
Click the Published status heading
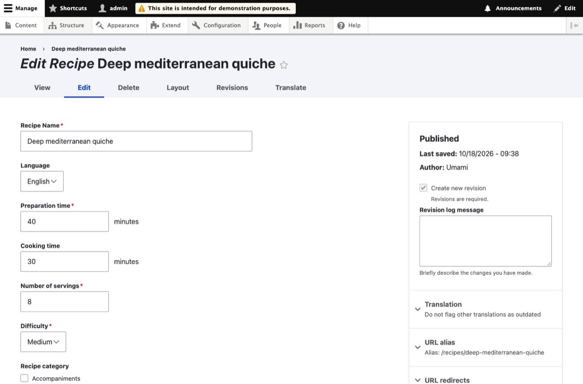pyautogui.click(x=439, y=139)
